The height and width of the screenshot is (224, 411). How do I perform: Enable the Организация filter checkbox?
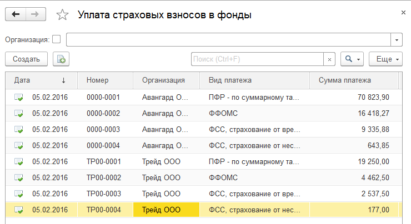[56, 39]
